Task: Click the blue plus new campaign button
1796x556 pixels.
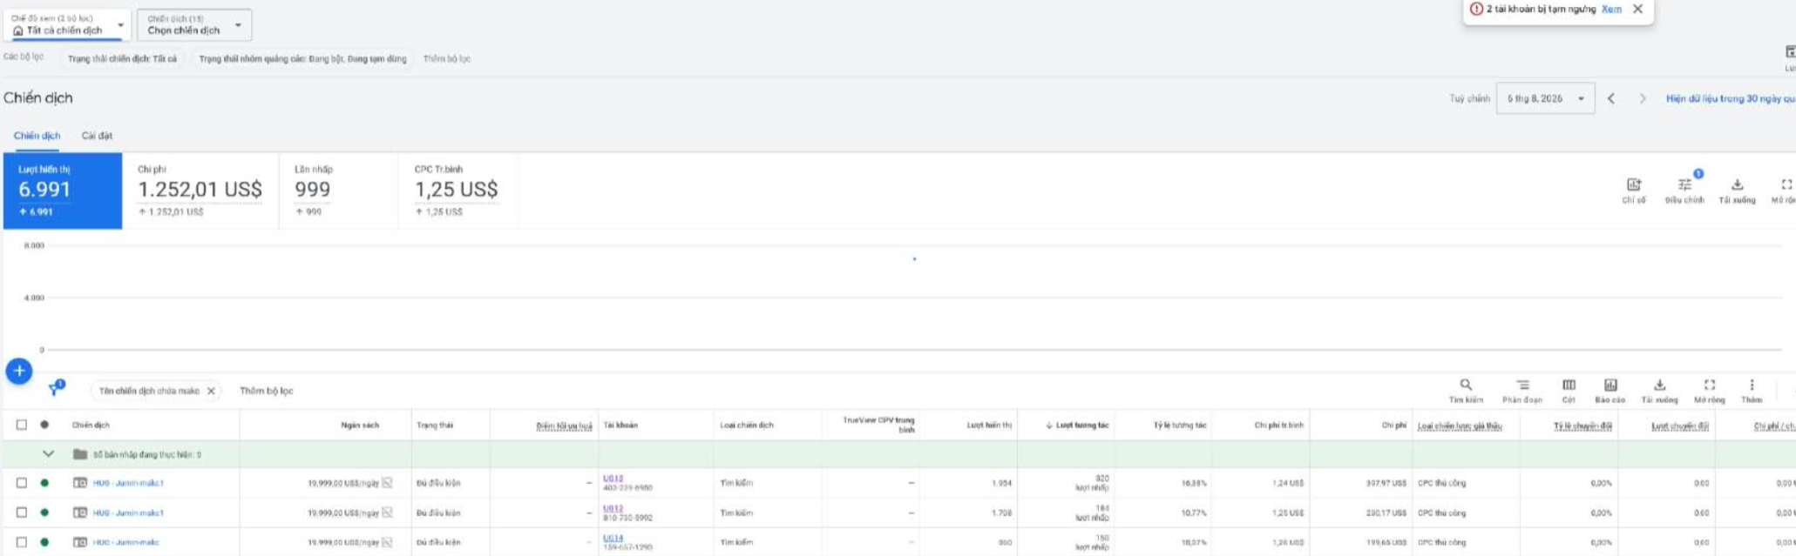Action: (x=19, y=371)
